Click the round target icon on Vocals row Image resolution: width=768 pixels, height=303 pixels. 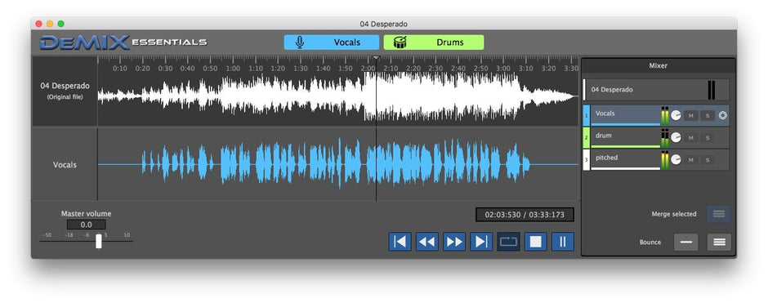(723, 115)
